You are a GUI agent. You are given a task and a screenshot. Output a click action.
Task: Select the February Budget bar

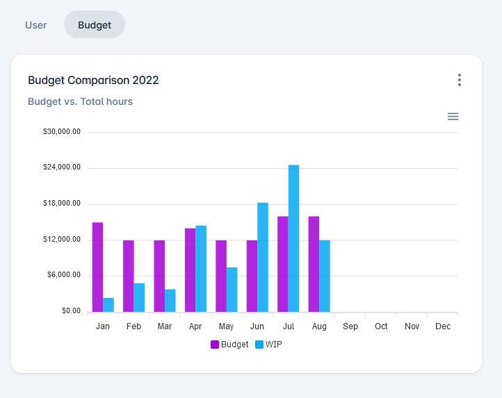click(129, 276)
